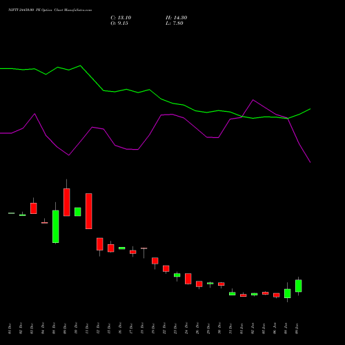Click the chart title text at top left
The image size is (345, 345).
tap(50, 10)
